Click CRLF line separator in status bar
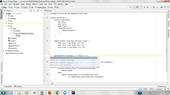Image resolution: width=170 pixels, height=95 pixels. click(x=146, y=89)
